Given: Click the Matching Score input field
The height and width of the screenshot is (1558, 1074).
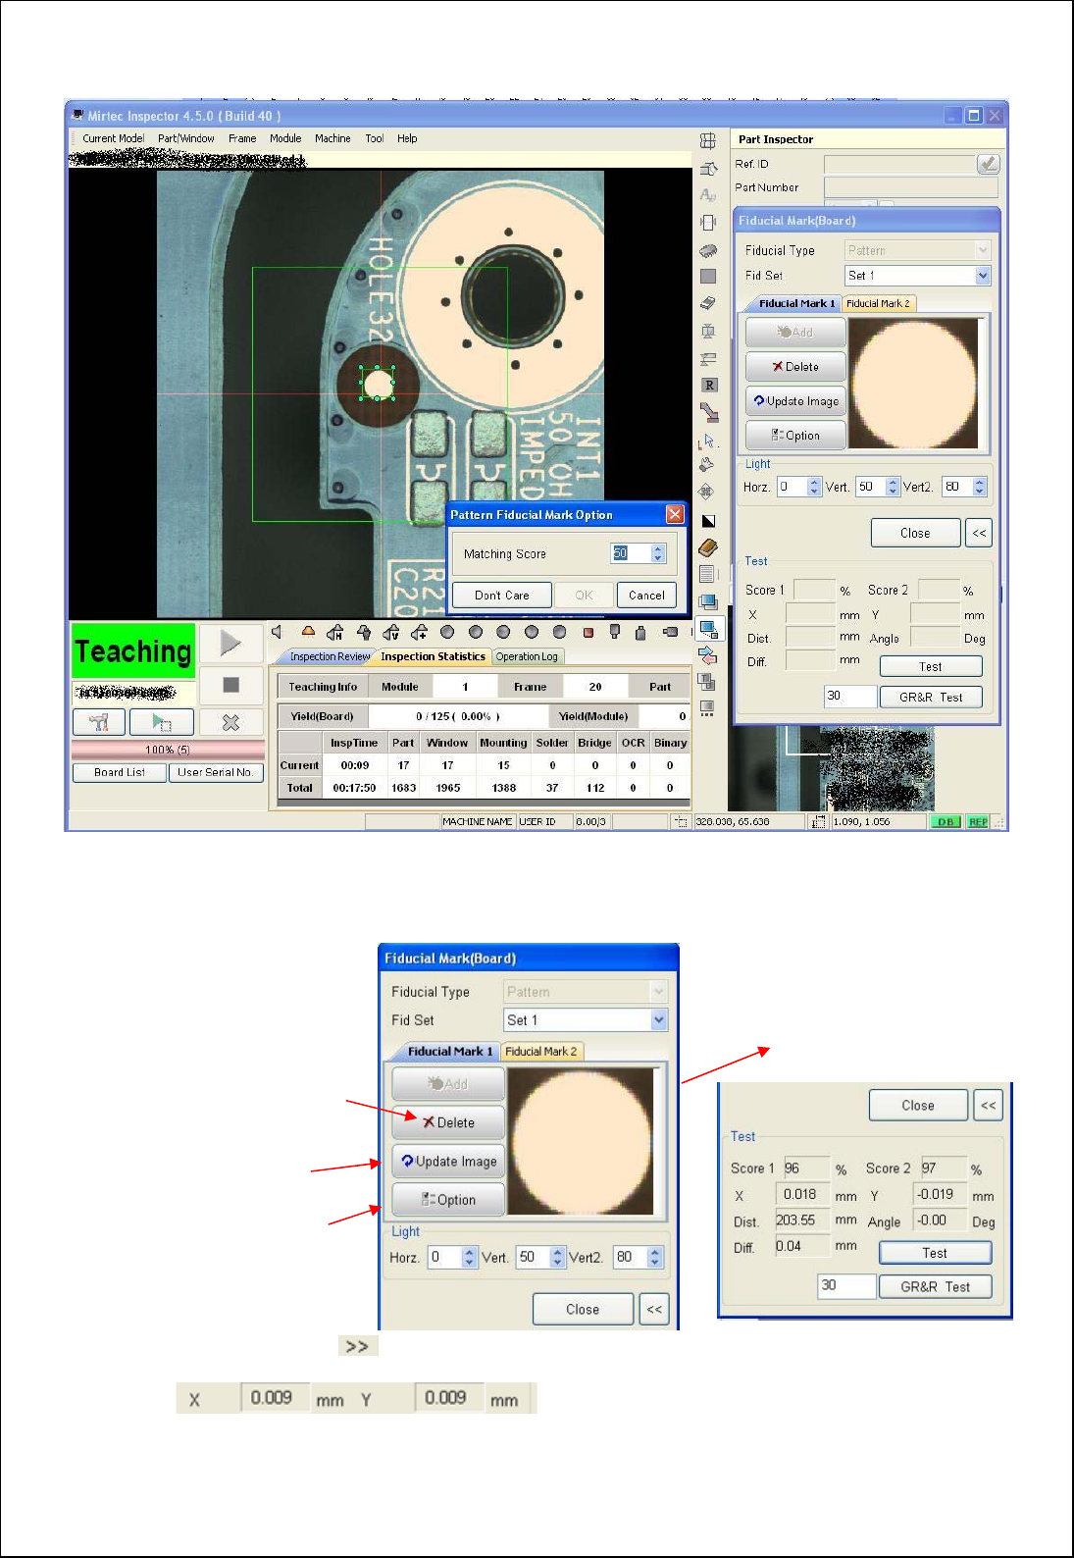Looking at the screenshot, I should (x=629, y=553).
